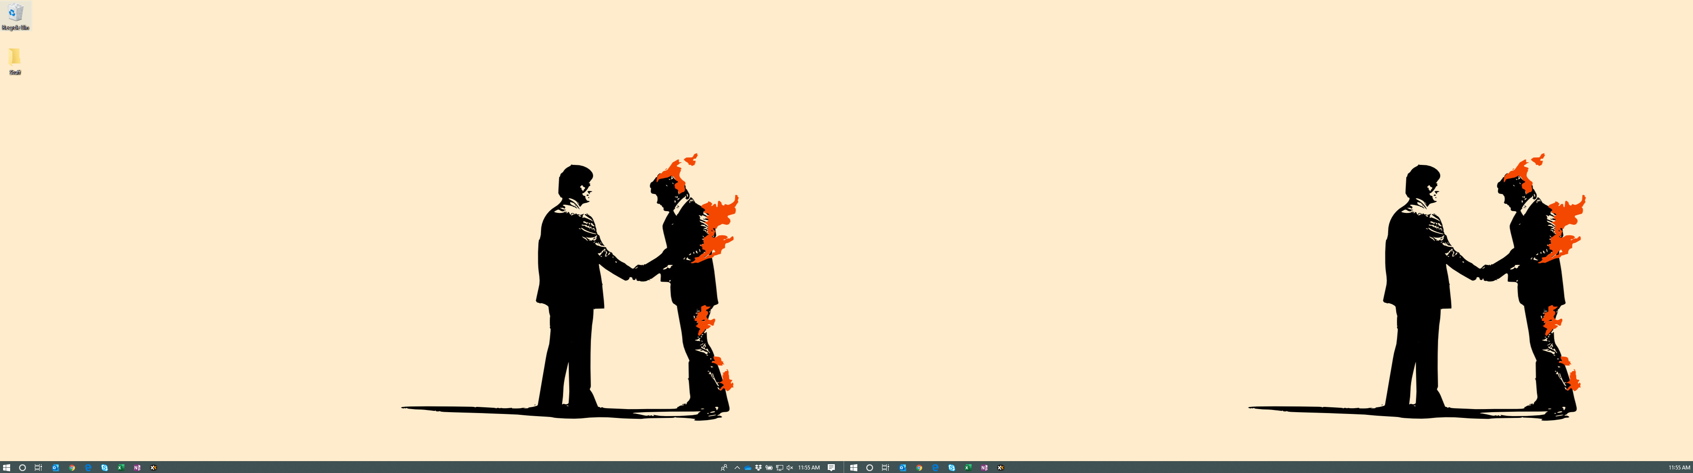Open the Action Center notifications icon
The width and height of the screenshot is (1693, 473).
coord(831,468)
